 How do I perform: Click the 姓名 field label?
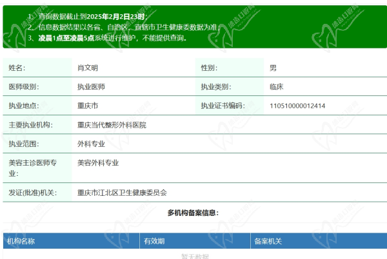[17, 67]
